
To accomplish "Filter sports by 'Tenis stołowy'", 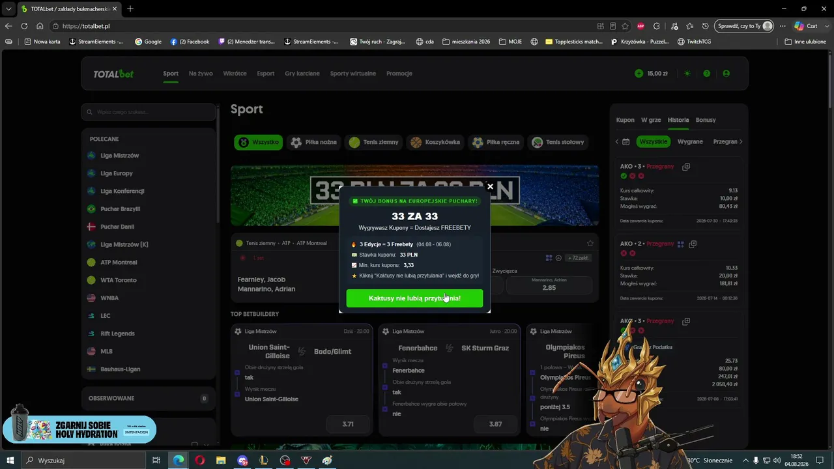I will coord(558,142).
